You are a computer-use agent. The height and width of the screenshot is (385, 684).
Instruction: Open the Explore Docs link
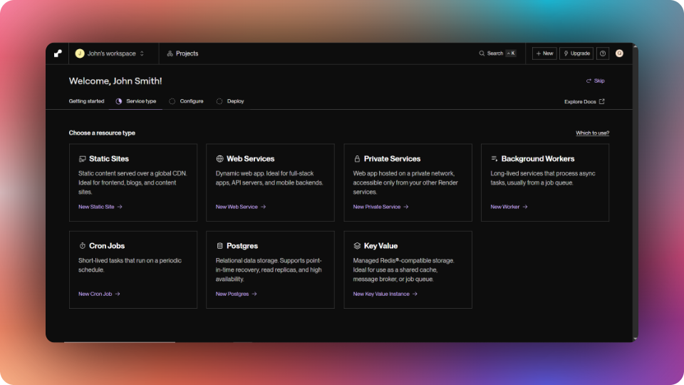click(x=584, y=102)
